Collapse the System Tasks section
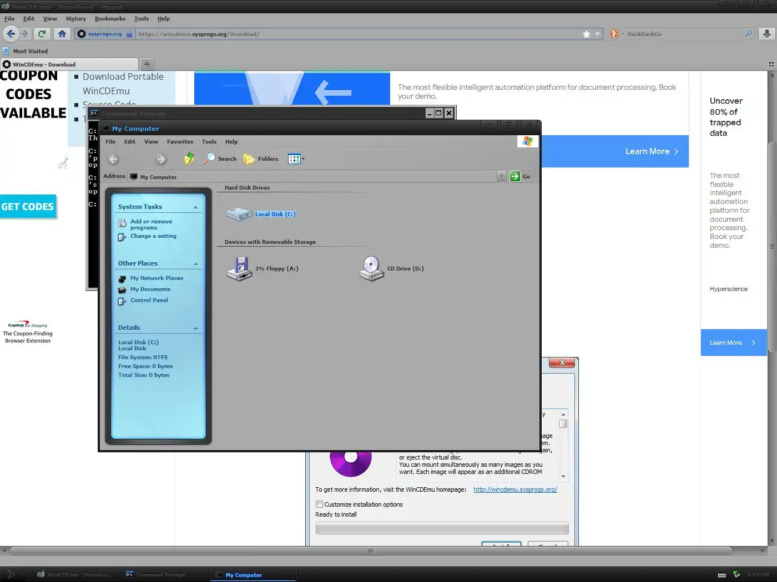 coord(195,207)
